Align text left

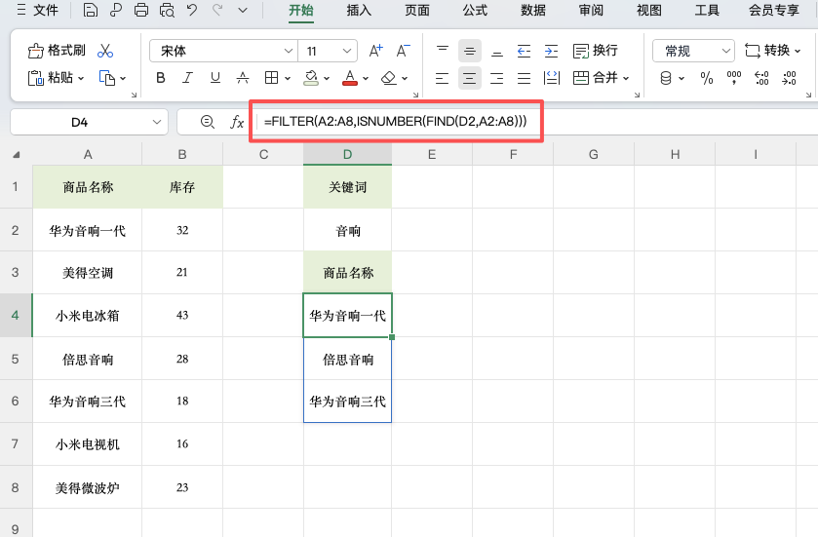tap(442, 78)
